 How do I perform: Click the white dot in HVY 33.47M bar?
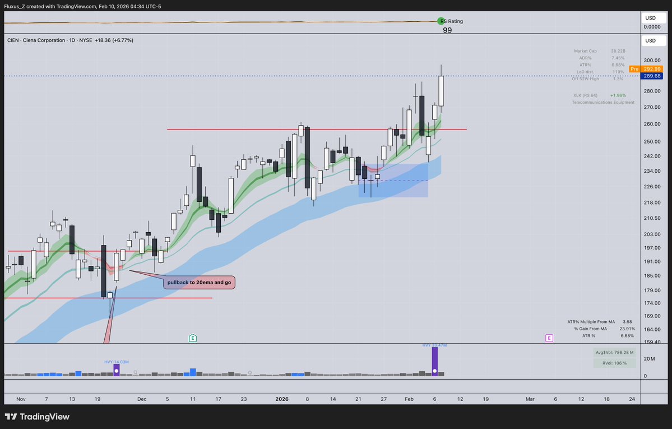pos(434,371)
